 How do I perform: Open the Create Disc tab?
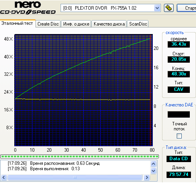pyautogui.click(x=48, y=24)
